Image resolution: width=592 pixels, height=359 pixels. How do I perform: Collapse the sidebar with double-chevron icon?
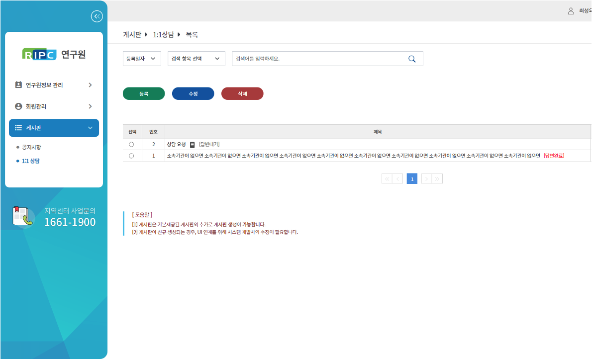pyautogui.click(x=97, y=16)
